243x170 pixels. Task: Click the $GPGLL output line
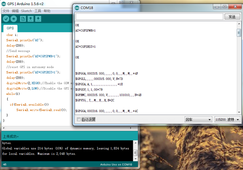coord(99,79)
